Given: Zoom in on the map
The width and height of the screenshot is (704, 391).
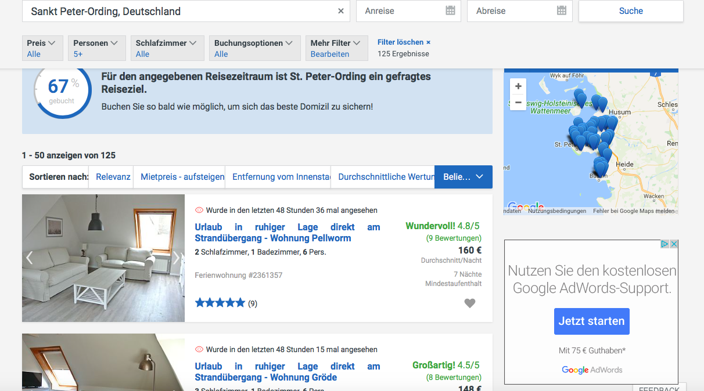Looking at the screenshot, I should pos(518,86).
